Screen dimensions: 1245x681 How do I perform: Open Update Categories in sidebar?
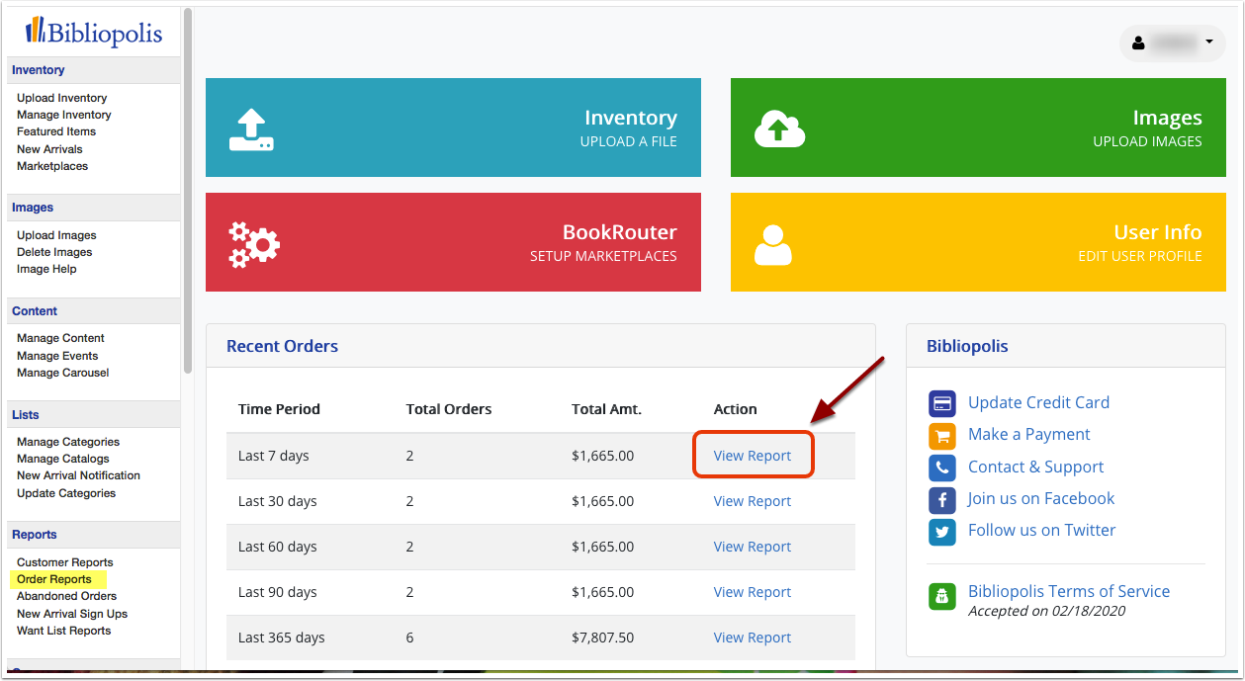coord(66,493)
